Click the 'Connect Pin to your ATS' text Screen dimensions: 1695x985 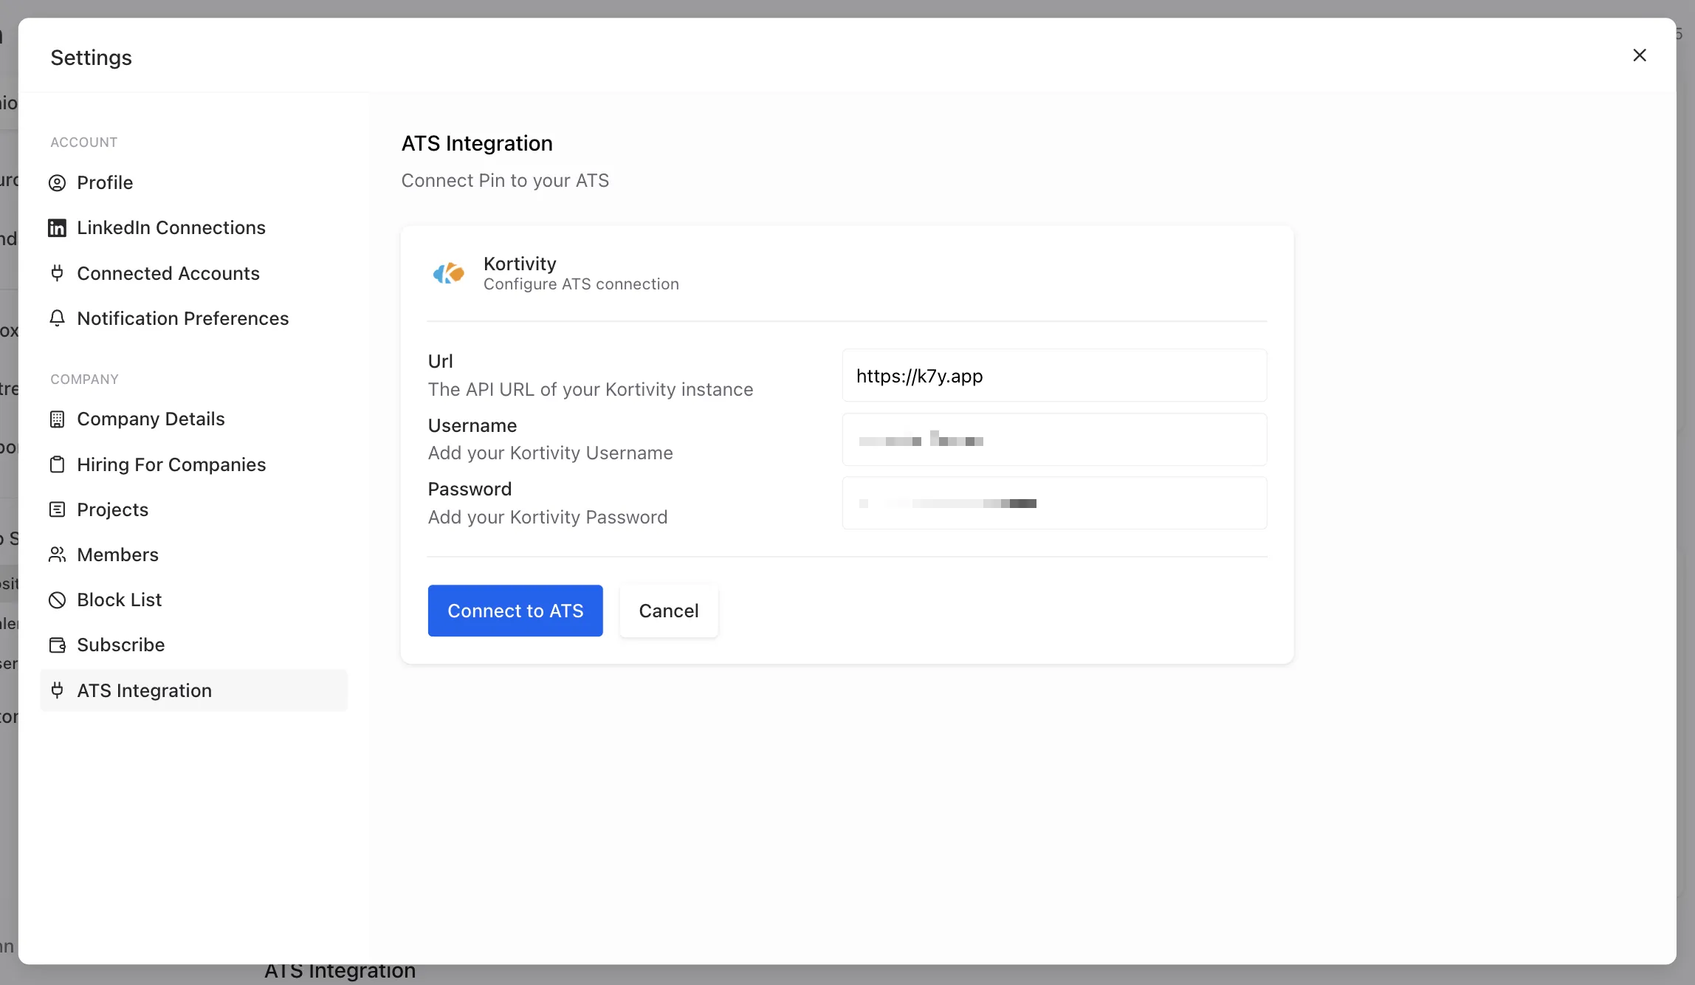coord(505,181)
